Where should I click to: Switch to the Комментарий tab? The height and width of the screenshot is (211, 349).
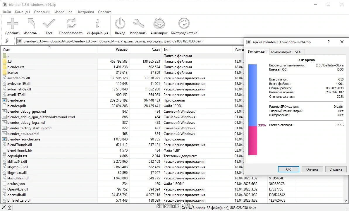pos(281,52)
